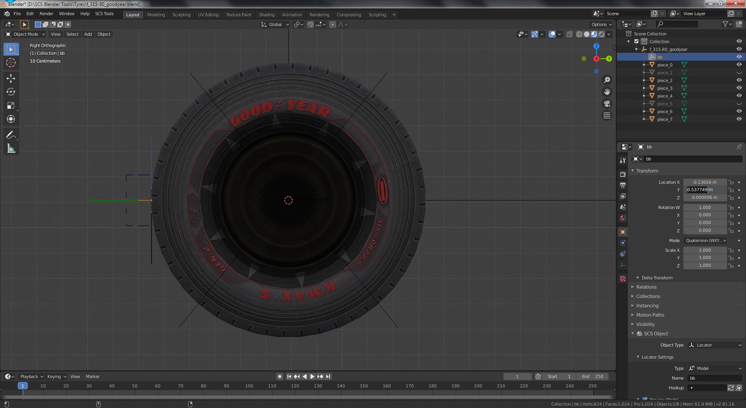Click the viewport zoom magnifier icon
The width and height of the screenshot is (746, 408).
pos(607,80)
